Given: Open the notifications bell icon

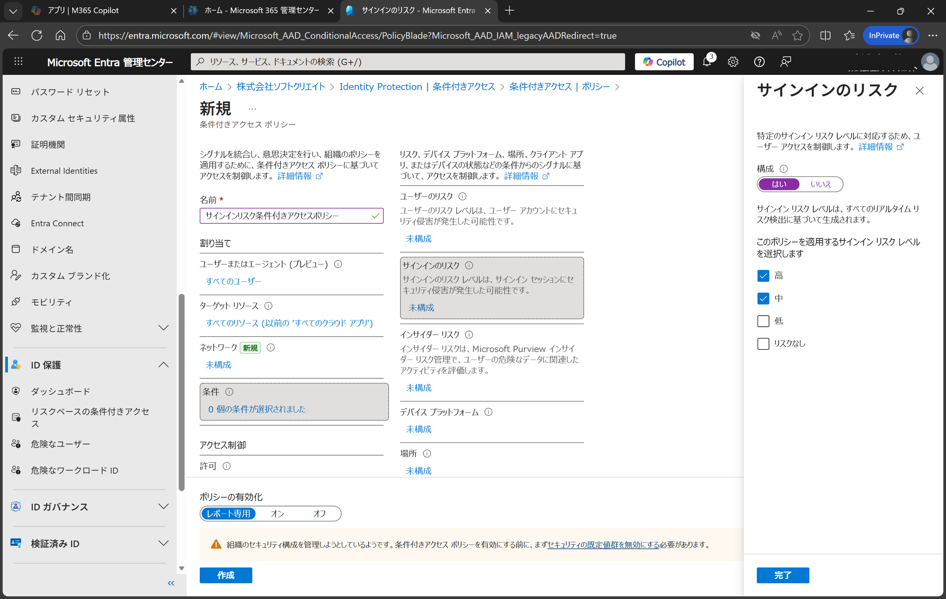Looking at the screenshot, I should (x=707, y=62).
